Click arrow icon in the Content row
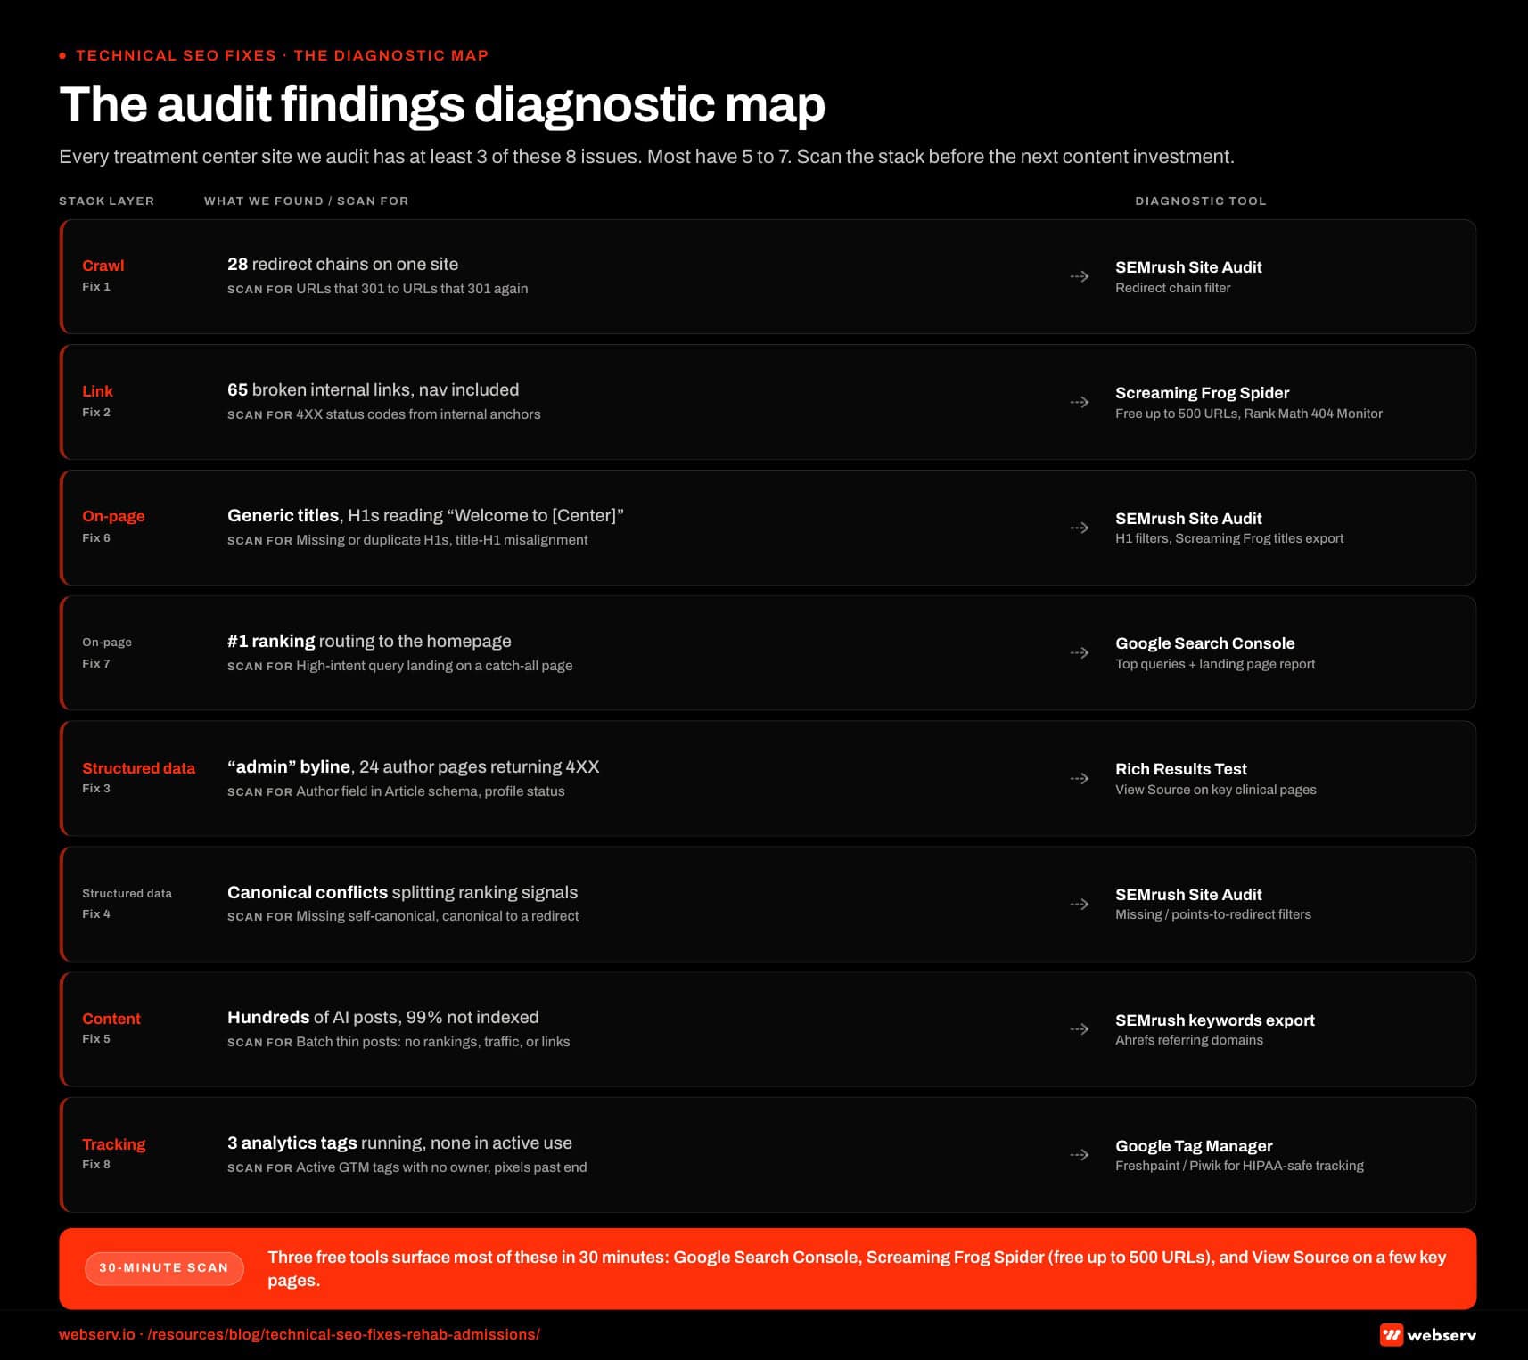The image size is (1528, 1360). [1080, 1028]
